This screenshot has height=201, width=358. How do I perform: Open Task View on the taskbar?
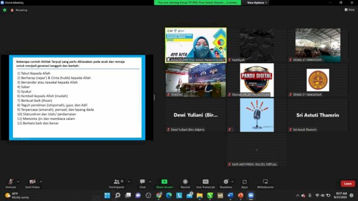click(x=128, y=195)
